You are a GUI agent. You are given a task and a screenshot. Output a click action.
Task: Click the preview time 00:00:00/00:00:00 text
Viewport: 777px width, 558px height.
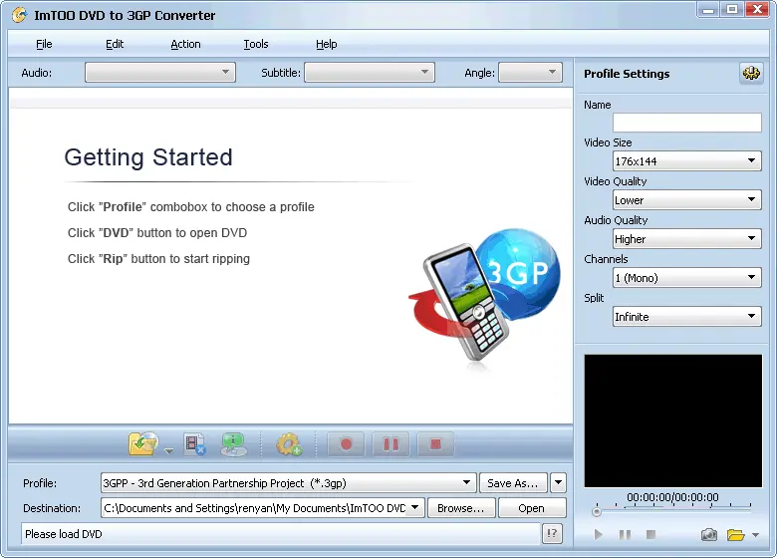click(x=672, y=497)
